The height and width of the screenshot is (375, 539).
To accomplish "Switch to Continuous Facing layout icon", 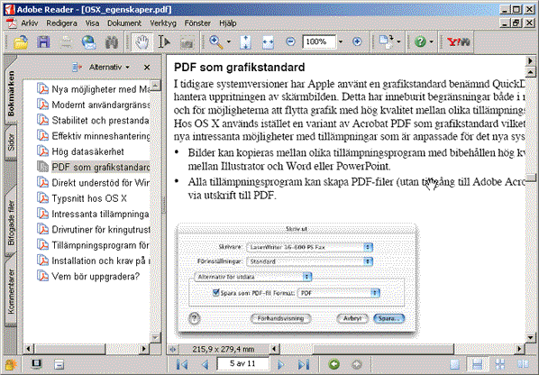I will [500, 364].
